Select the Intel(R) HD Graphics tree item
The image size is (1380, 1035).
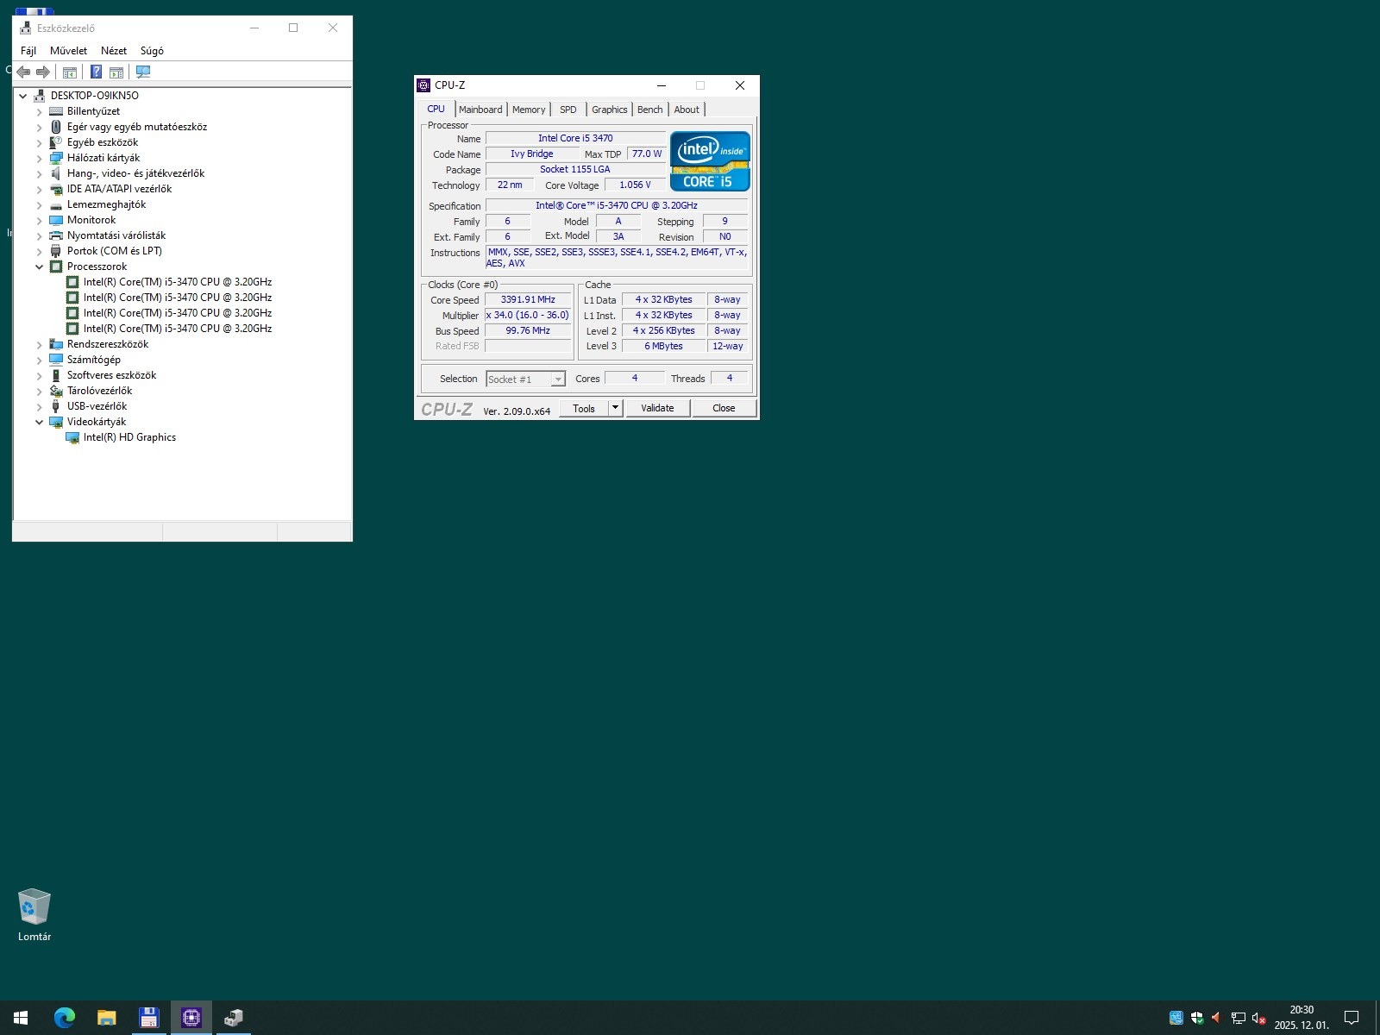click(x=129, y=437)
